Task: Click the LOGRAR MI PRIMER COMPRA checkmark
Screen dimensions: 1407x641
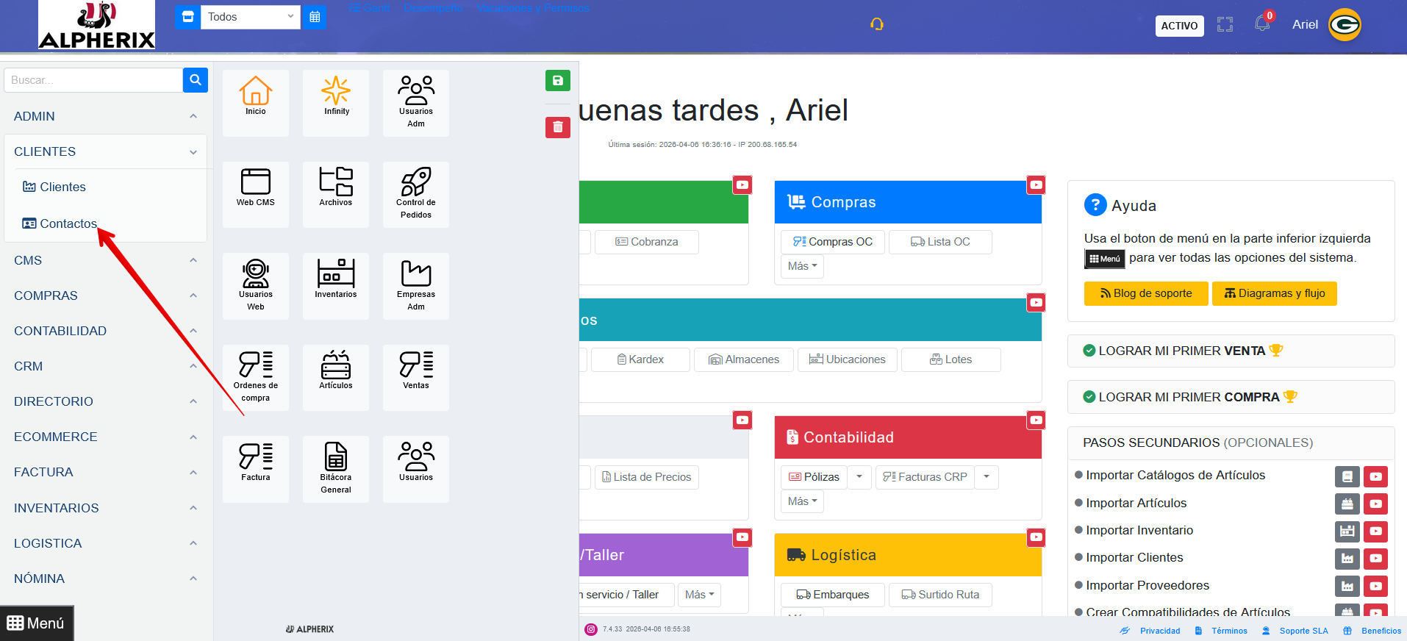Action: pos(1089,397)
